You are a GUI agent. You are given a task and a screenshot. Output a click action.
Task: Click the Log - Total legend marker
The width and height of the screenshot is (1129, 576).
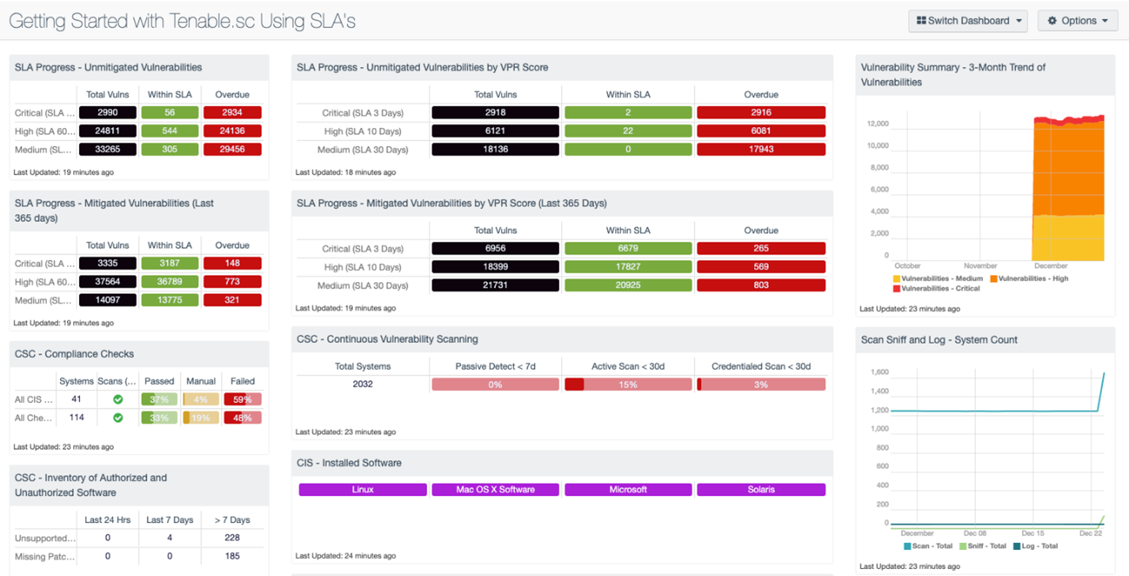click(1016, 546)
